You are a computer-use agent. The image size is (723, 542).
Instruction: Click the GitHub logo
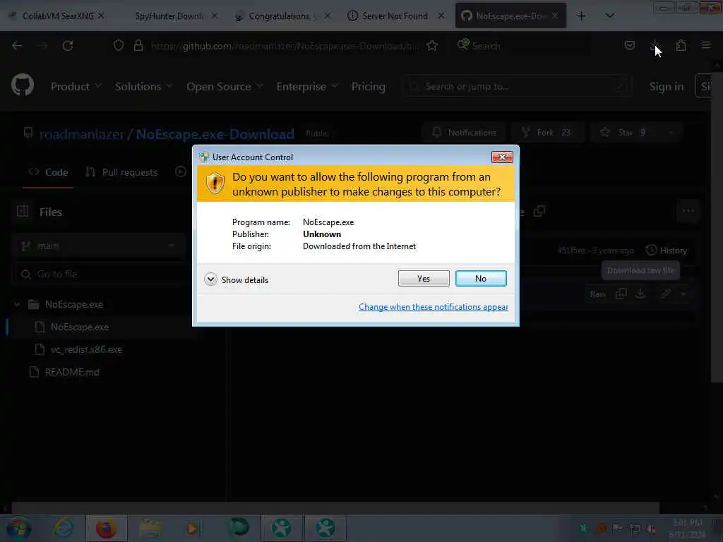23,85
